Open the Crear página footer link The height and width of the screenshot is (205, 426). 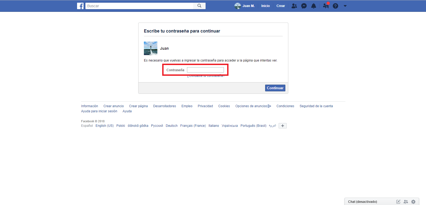pyautogui.click(x=138, y=106)
